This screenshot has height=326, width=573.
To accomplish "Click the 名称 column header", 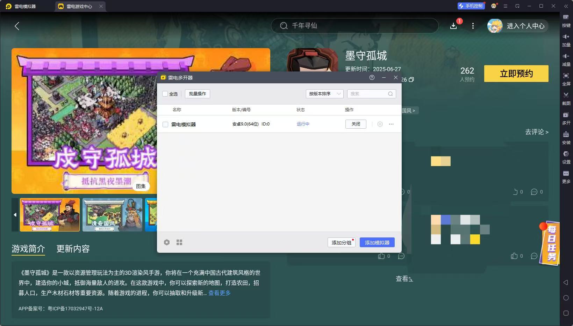I will tap(177, 109).
